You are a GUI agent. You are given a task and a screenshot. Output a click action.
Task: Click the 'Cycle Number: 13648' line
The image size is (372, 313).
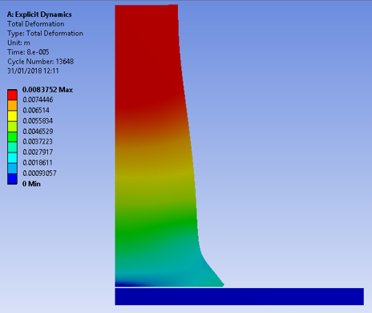(41, 62)
